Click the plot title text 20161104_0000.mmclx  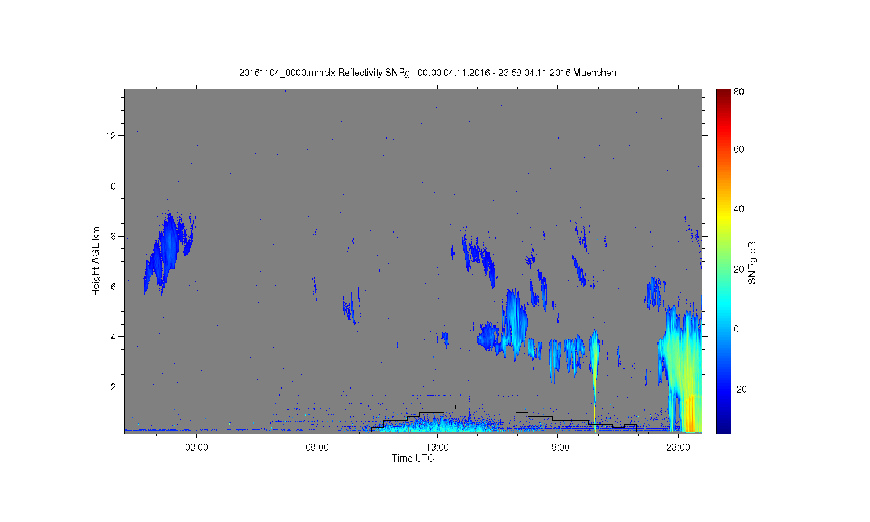click(x=287, y=73)
